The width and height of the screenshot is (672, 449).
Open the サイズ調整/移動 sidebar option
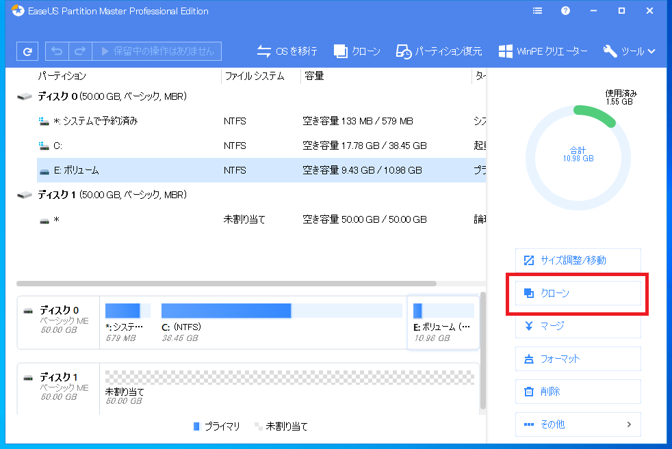(578, 260)
